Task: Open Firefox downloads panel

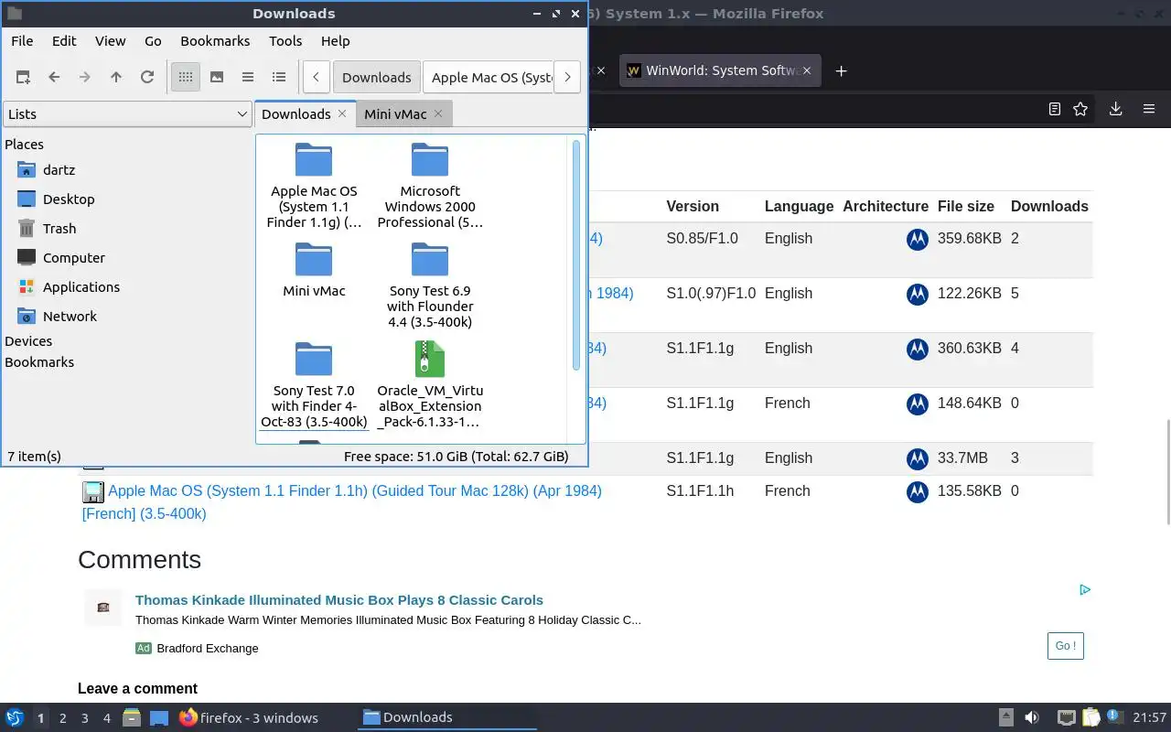Action: tap(1115, 109)
